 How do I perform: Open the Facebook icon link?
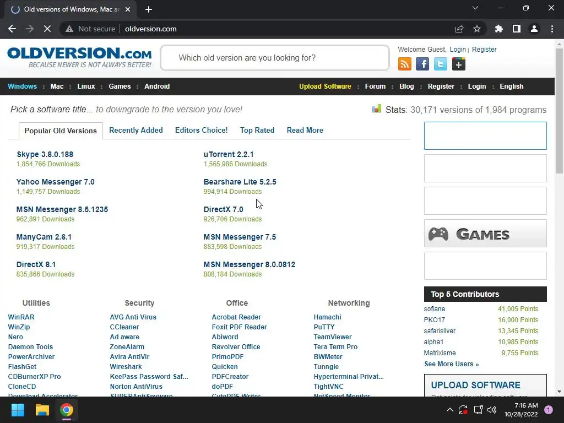tap(422, 64)
